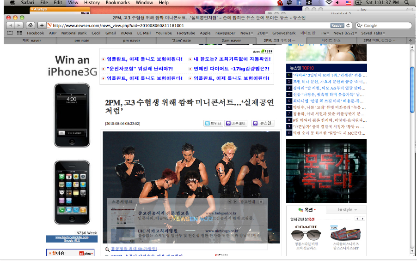Open Top Sites grid icon
The height and width of the screenshot is (261, 417).
[19, 33]
